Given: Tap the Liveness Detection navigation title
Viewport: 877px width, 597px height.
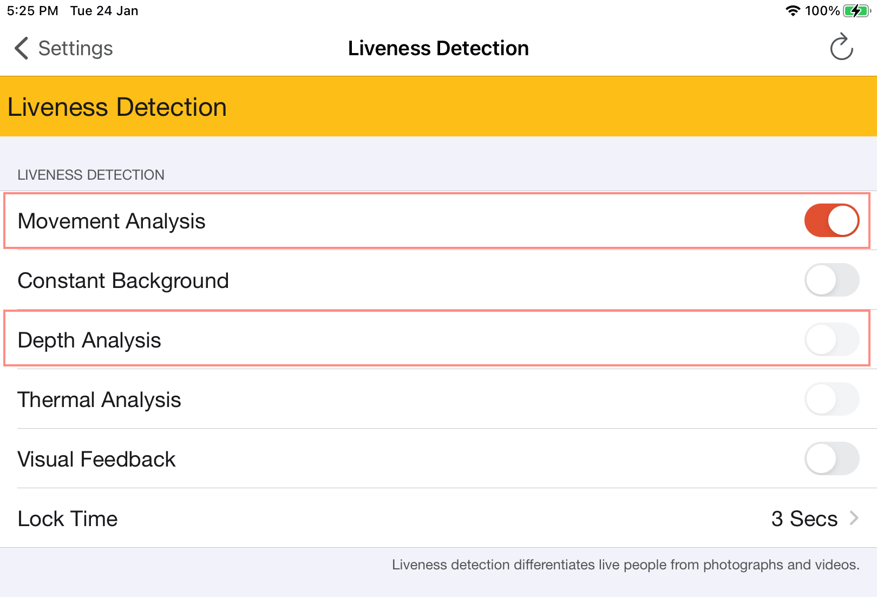Looking at the screenshot, I should coord(438,48).
